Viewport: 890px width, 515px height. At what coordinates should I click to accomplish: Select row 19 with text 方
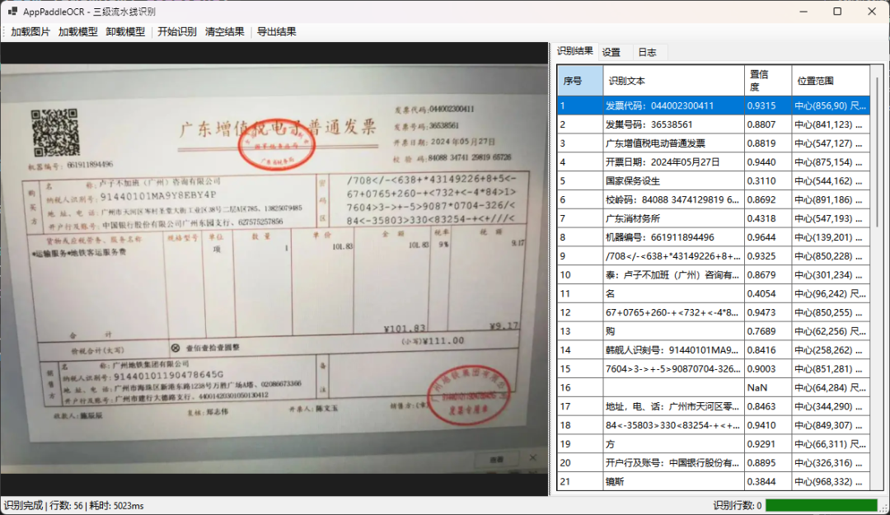pyautogui.click(x=713, y=444)
